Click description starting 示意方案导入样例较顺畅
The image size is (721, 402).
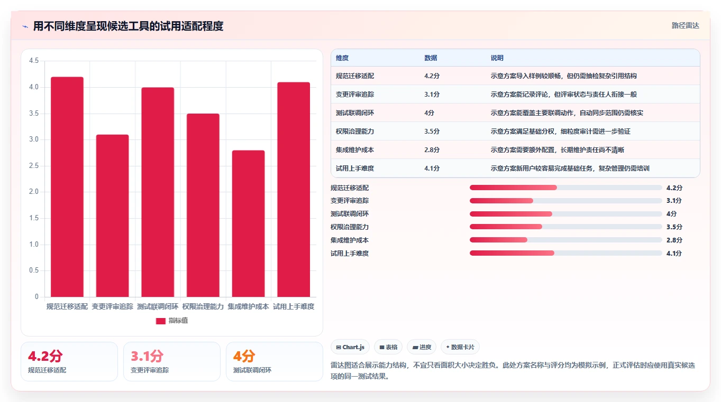click(564, 76)
